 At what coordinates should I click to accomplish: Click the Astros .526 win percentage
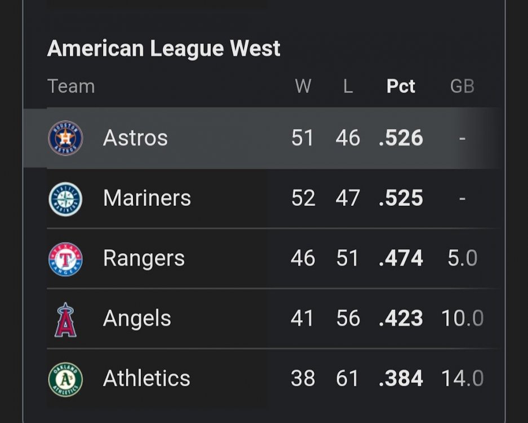coord(401,138)
